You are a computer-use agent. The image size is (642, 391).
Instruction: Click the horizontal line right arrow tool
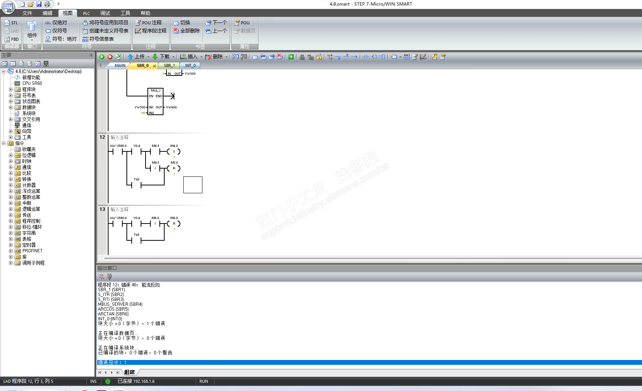coord(355,57)
